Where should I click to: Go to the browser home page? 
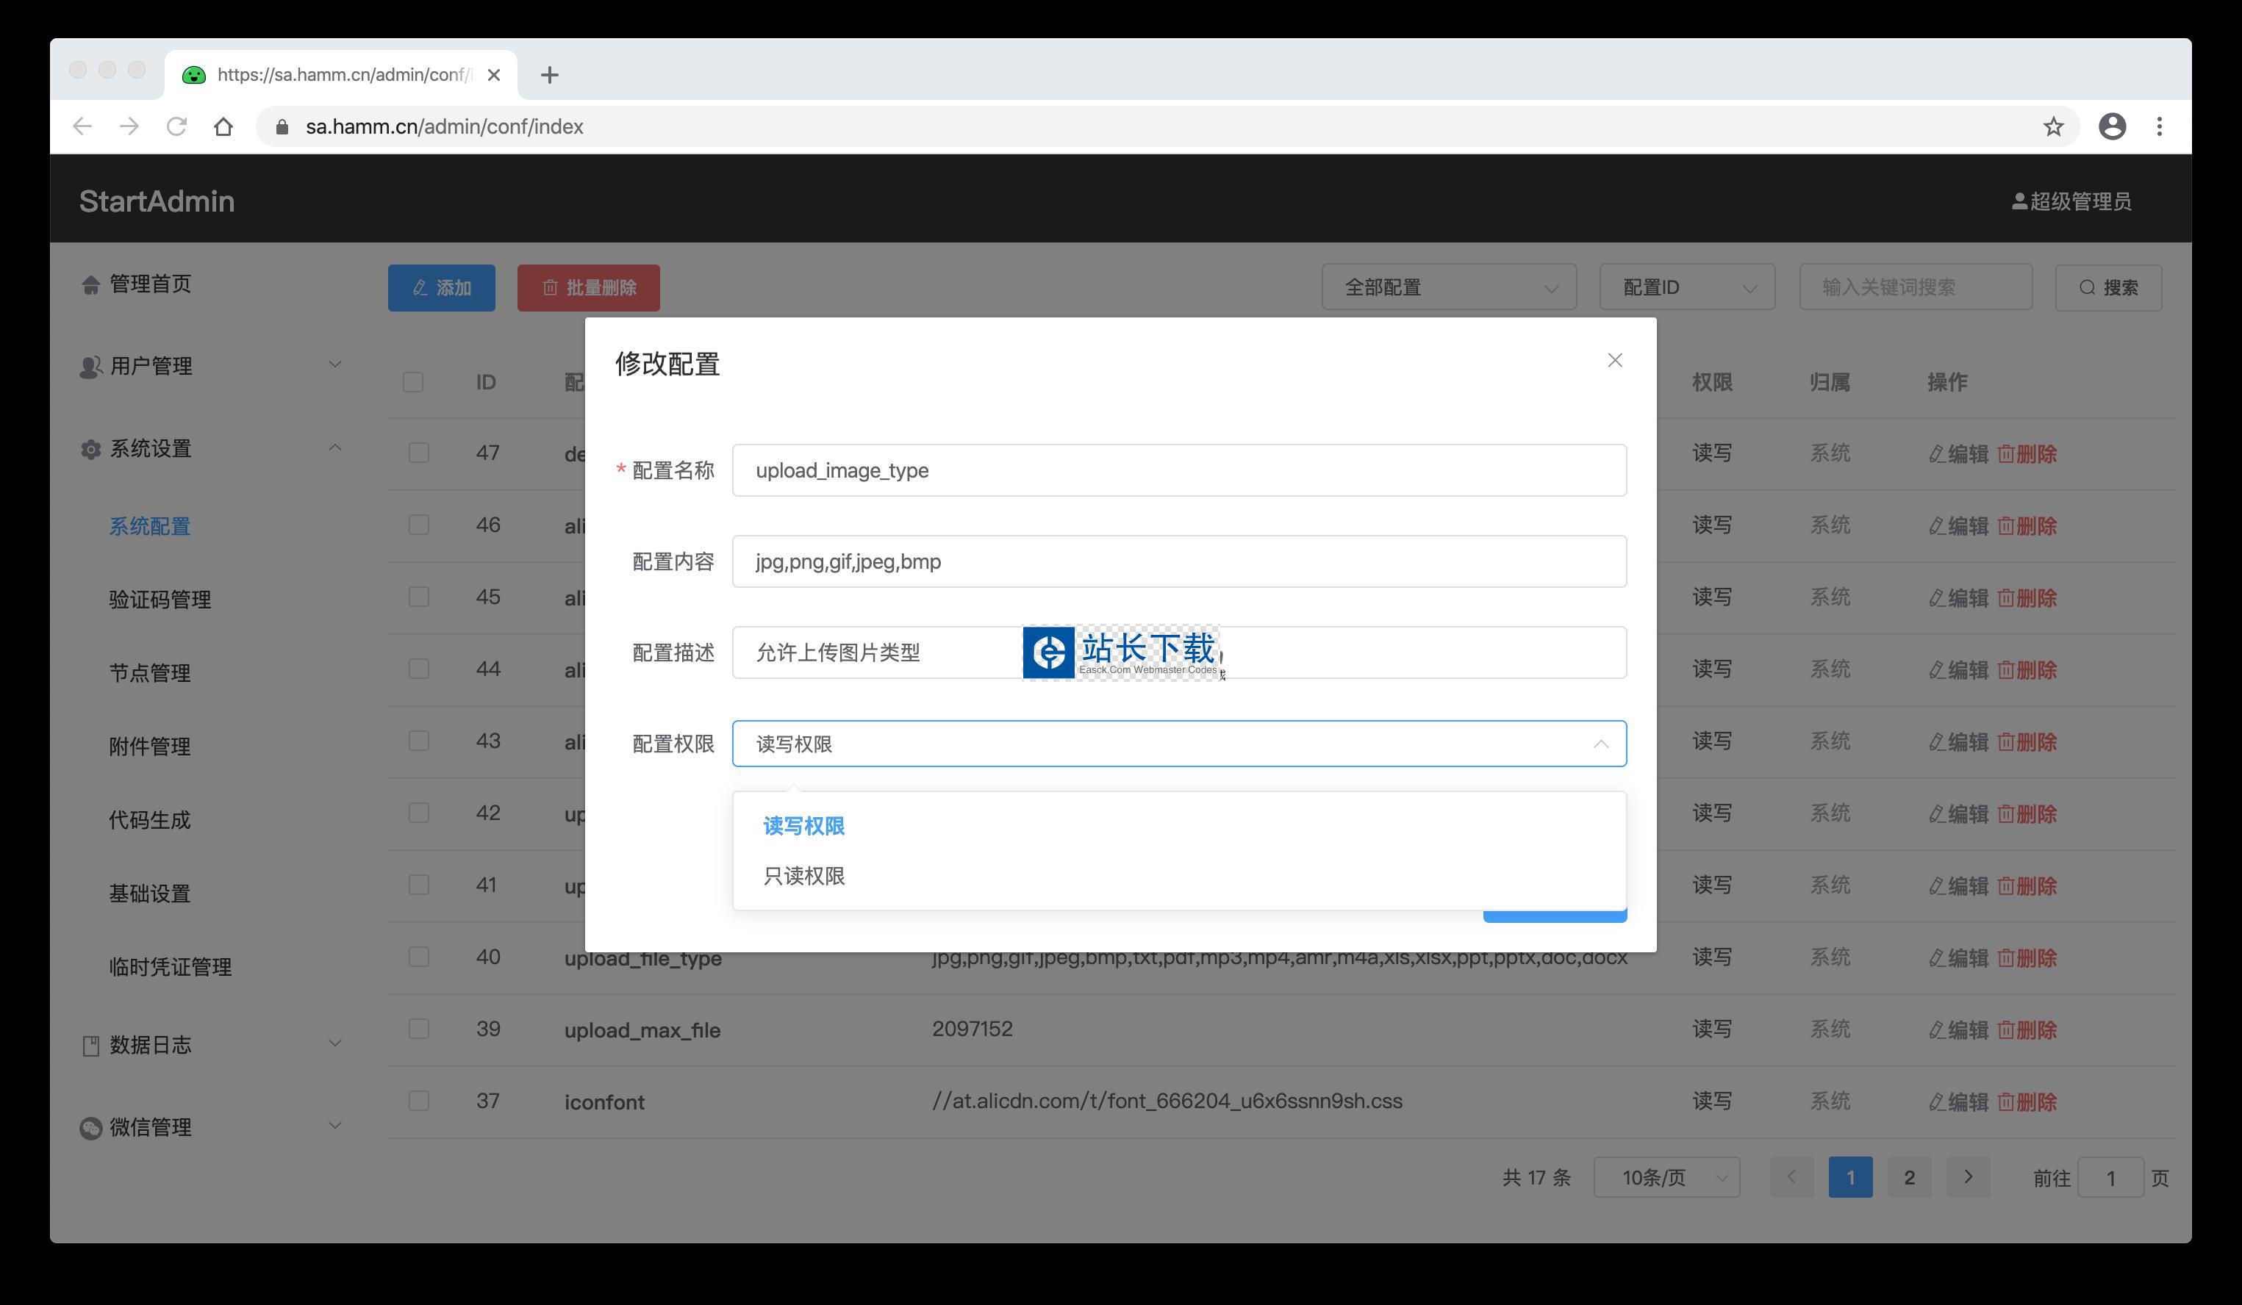point(223,126)
